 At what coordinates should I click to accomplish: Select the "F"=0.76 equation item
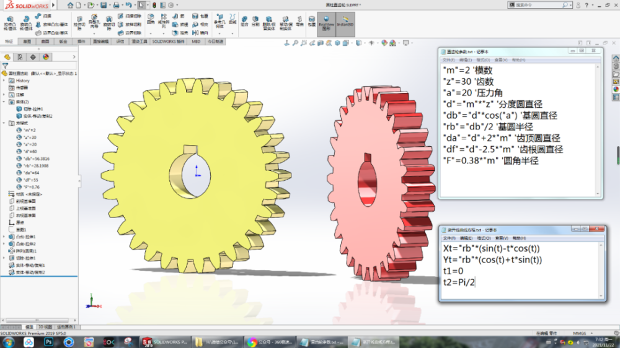pos(28,187)
